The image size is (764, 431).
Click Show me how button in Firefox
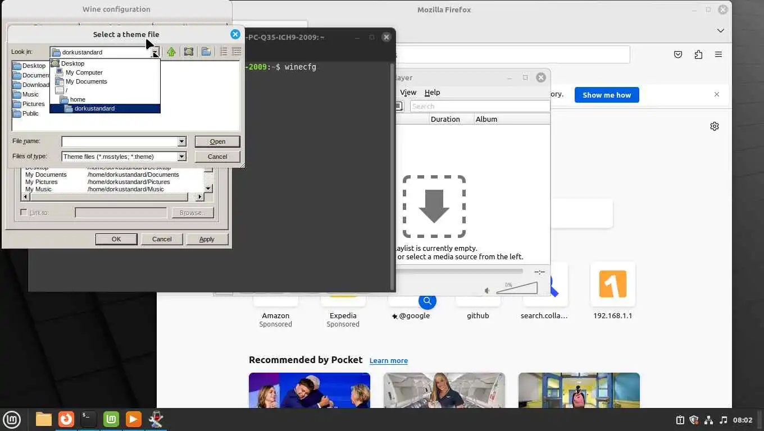(x=607, y=95)
